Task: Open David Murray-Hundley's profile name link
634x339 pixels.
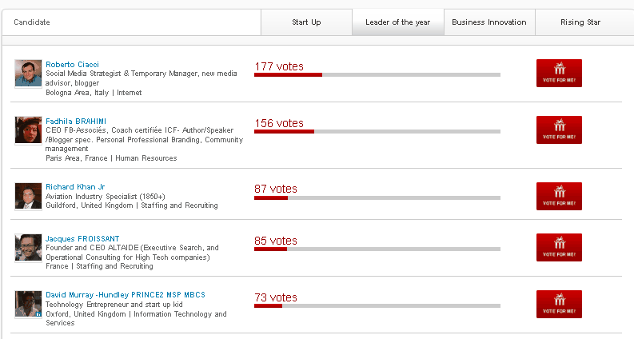Action: (126, 294)
